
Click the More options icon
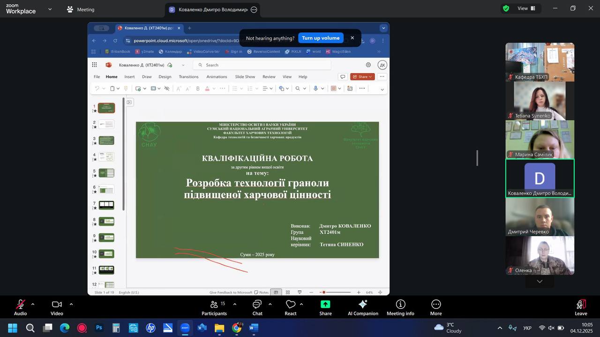click(x=436, y=307)
